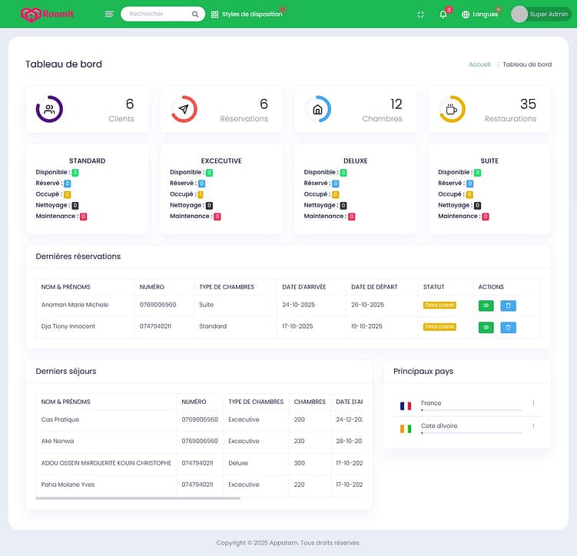
Task: Go to Accueil breadcrumb link
Action: pyautogui.click(x=479, y=65)
